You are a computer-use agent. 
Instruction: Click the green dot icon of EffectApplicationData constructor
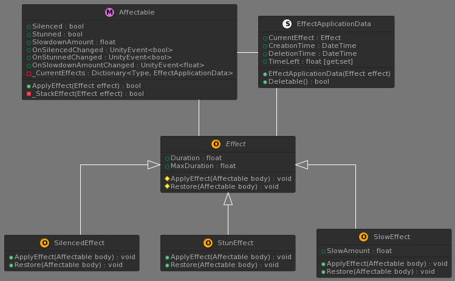pos(265,74)
